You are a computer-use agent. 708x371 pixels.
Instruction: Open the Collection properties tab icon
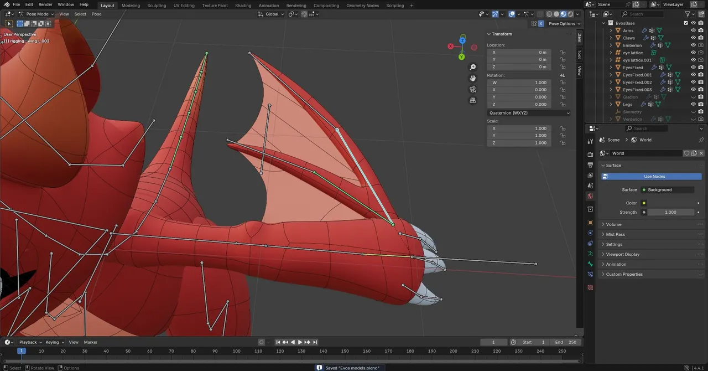click(x=590, y=209)
